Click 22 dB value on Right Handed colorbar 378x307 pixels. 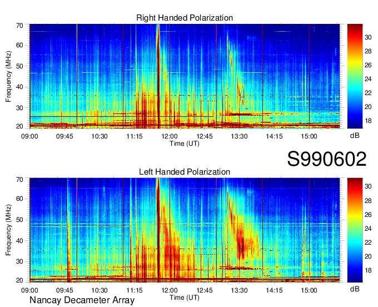tap(368, 93)
